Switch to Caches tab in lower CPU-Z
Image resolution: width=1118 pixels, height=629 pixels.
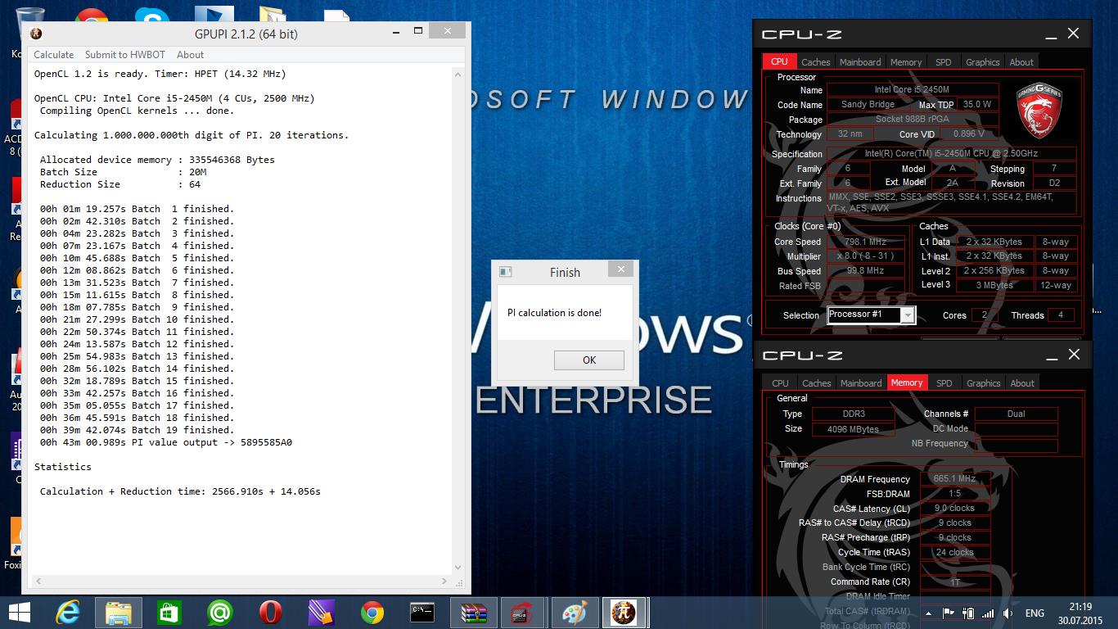[x=816, y=383]
